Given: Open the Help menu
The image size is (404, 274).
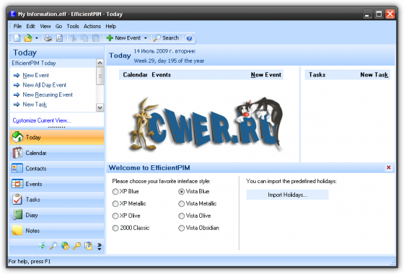Looking at the screenshot, I should click(110, 26).
